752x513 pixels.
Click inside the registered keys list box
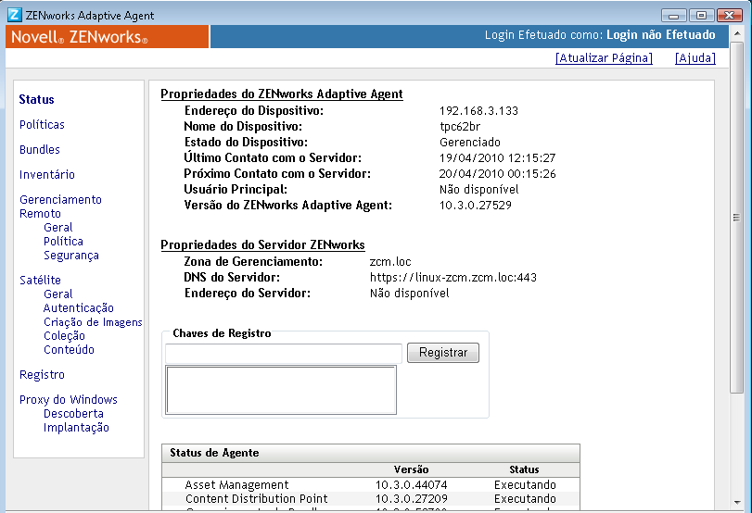[x=281, y=390]
